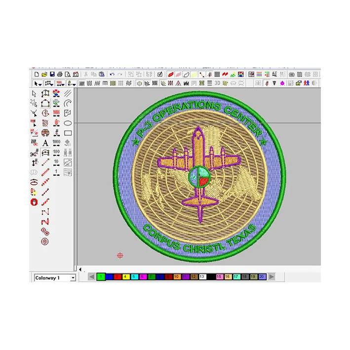
Task: Toggle the needle points display icon
Action: (209, 75)
